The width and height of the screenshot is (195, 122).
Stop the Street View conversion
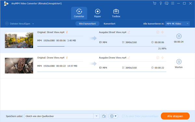point(179,36)
